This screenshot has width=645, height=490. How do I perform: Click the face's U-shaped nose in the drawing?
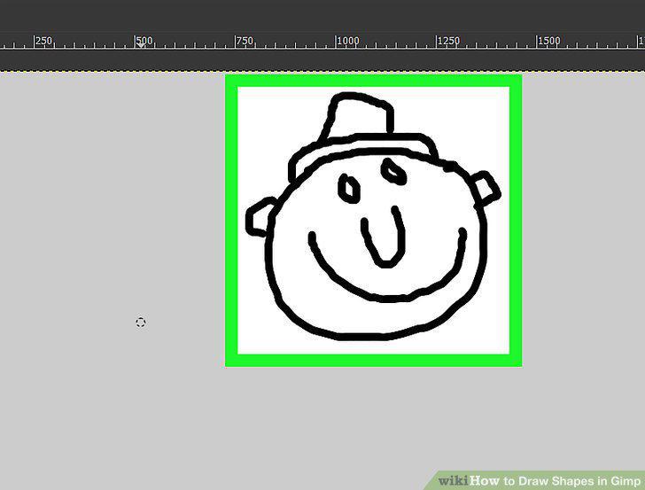pyautogui.click(x=384, y=237)
